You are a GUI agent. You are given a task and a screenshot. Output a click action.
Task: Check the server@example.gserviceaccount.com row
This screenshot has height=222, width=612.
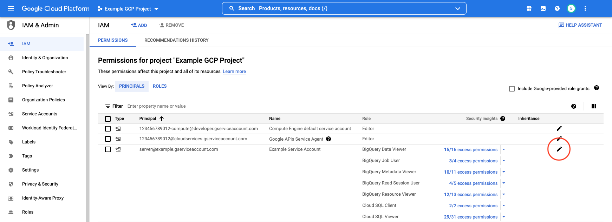coord(108,149)
